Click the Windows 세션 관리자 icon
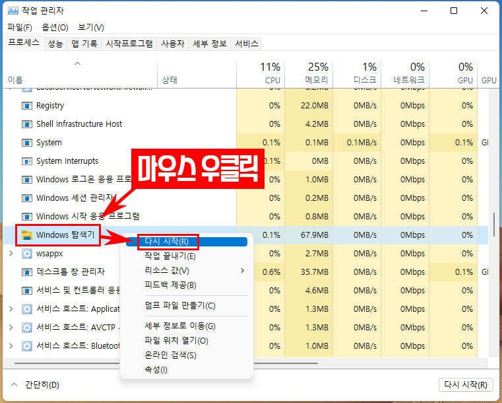502x403 pixels. pyautogui.click(x=27, y=198)
